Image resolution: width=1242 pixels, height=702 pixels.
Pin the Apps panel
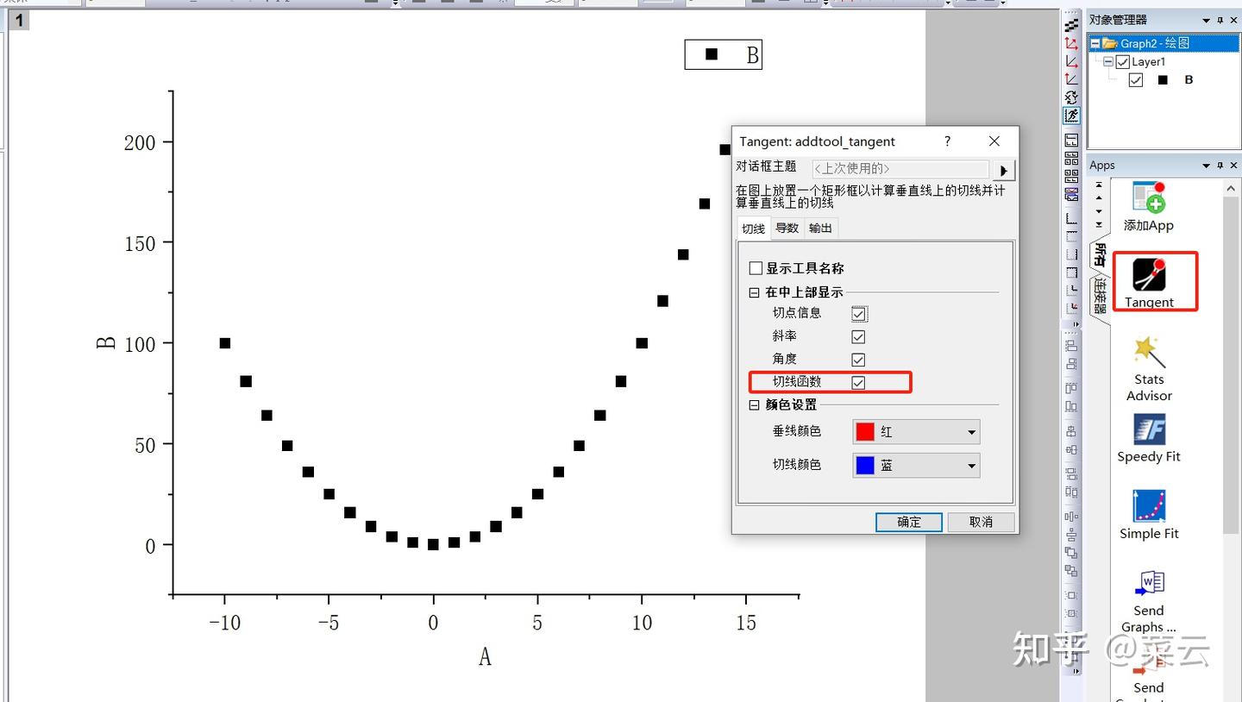point(1220,165)
